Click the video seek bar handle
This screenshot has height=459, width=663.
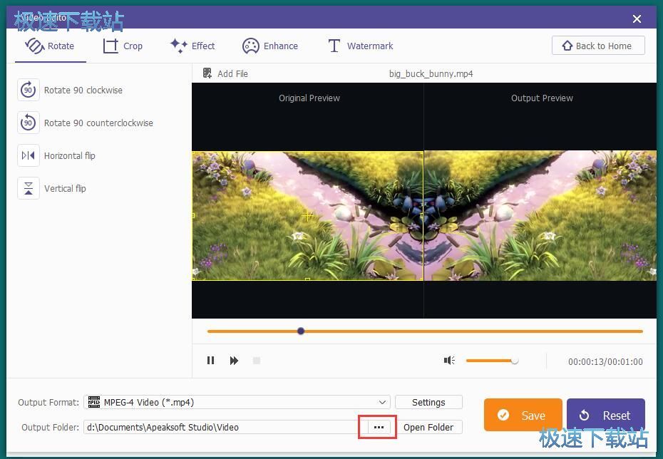(301, 331)
